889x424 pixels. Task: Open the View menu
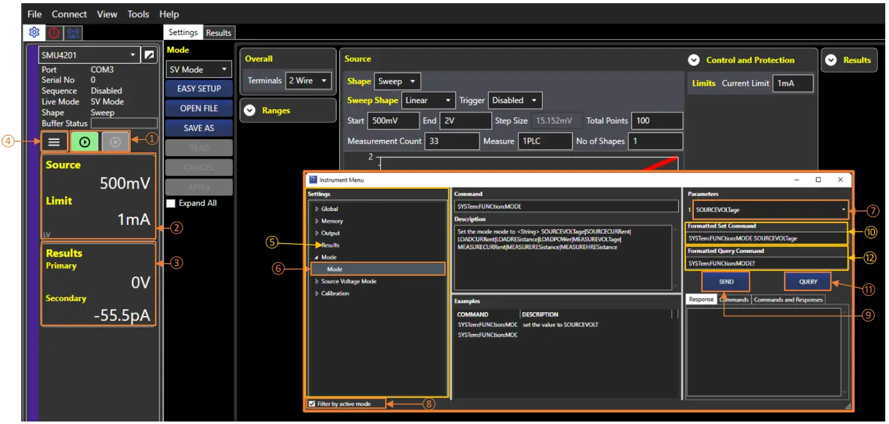tap(107, 14)
